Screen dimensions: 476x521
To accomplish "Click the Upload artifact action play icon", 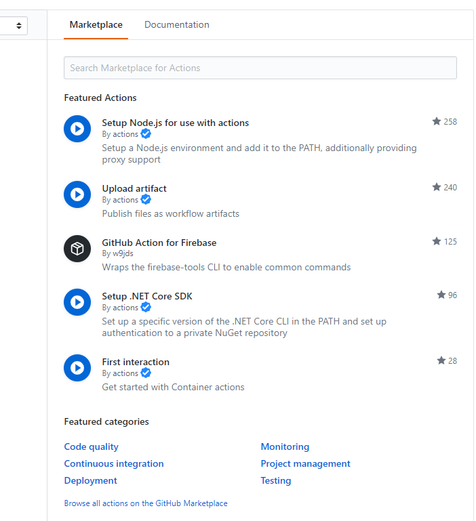I will (x=77, y=194).
